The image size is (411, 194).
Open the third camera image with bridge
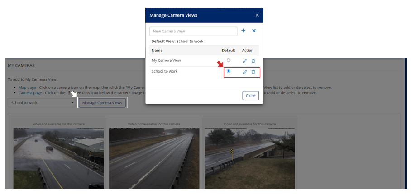point(251,158)
